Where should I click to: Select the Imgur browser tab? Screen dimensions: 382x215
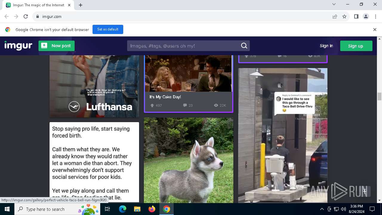(38, 5)
